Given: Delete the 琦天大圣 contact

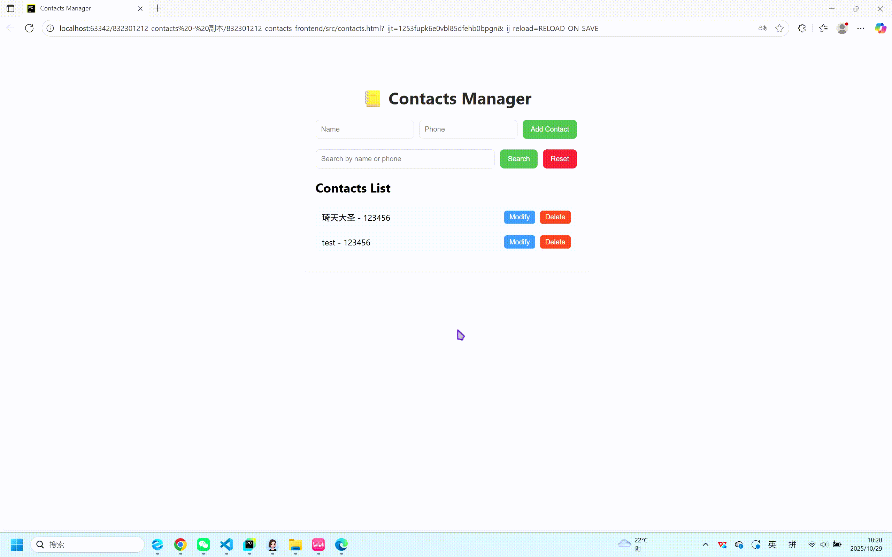Looking at the screenshot, I should pyautogui.click(x=555, y=217).
